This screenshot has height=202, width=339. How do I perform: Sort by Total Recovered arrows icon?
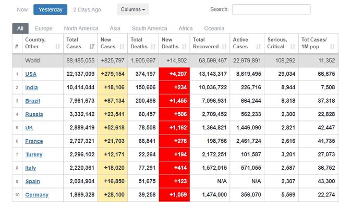224,47
